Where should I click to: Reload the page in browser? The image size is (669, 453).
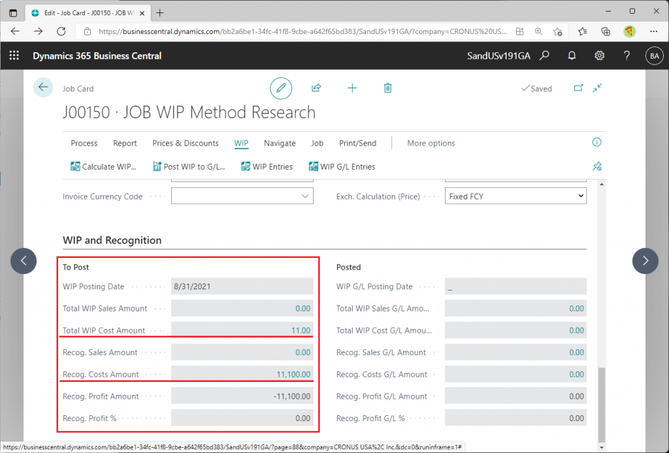pos(61,31)
